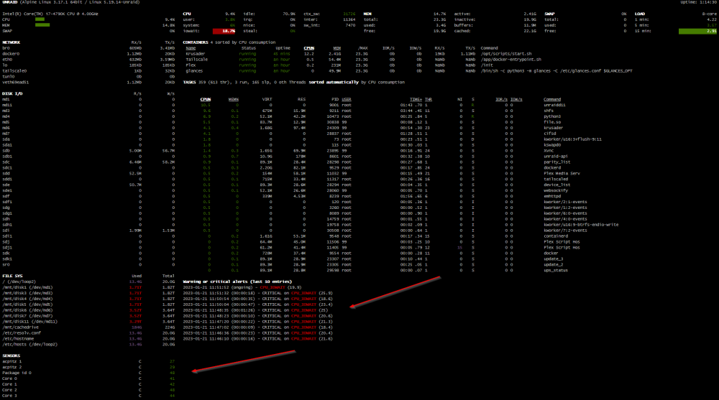Open the SENSORS section heading
Screen dimensions: 719x400
click(11, 355)
